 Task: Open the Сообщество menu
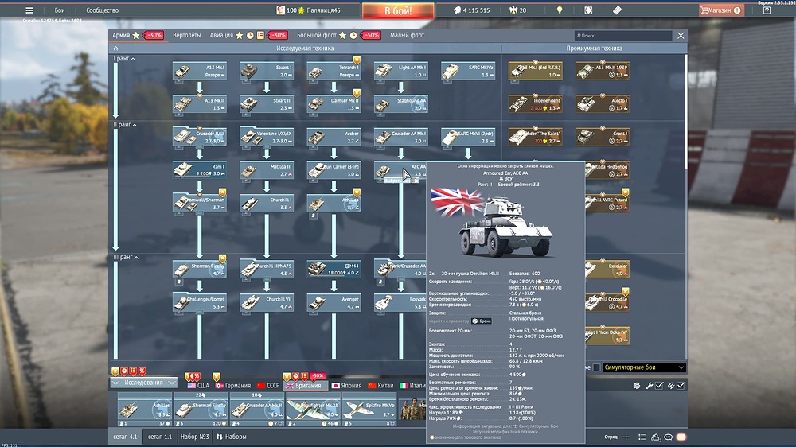(102, 10)
